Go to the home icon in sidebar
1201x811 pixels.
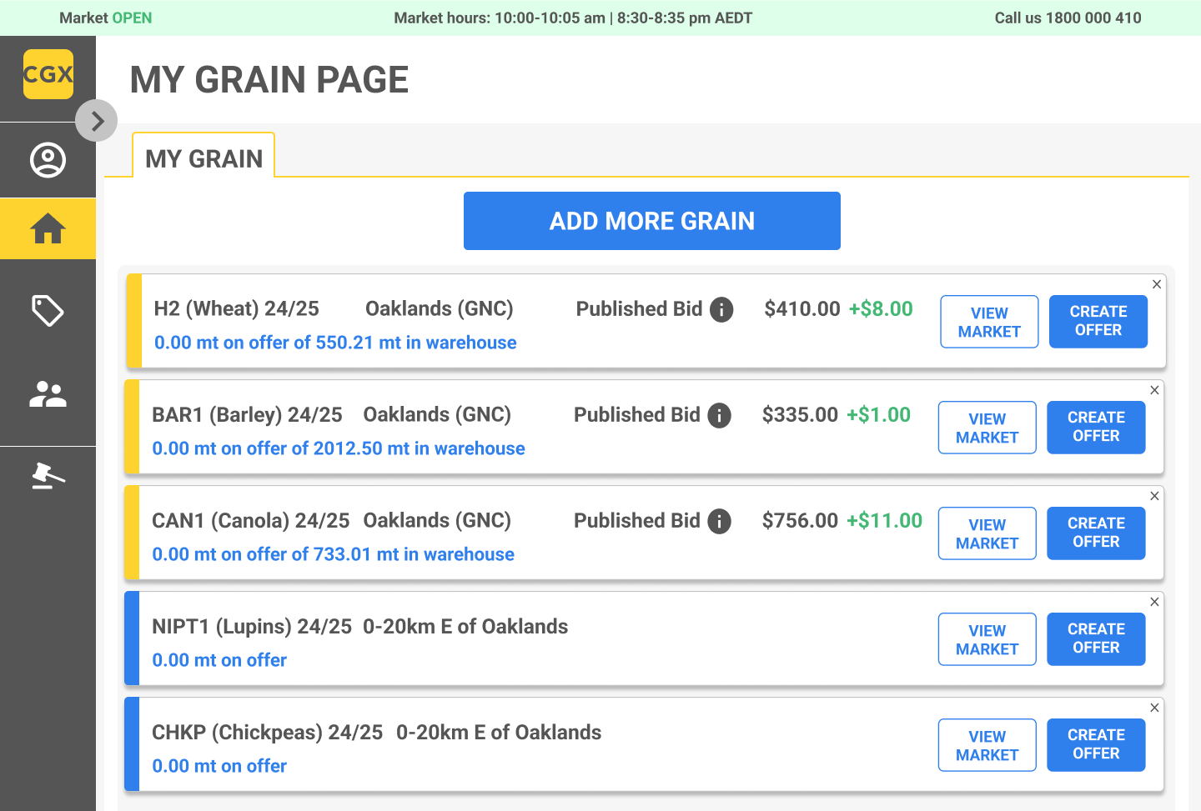[48, 228]
